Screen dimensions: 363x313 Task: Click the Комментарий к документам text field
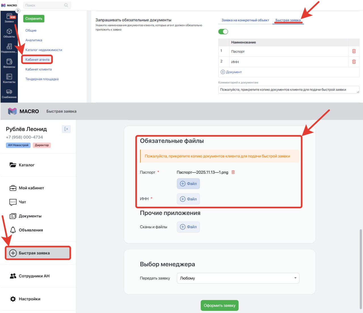click(x=288, y=90)
